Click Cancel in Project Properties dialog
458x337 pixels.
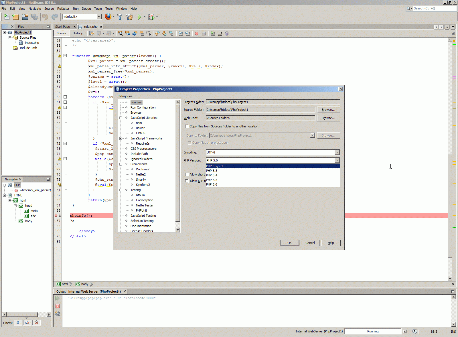(310, 243)
